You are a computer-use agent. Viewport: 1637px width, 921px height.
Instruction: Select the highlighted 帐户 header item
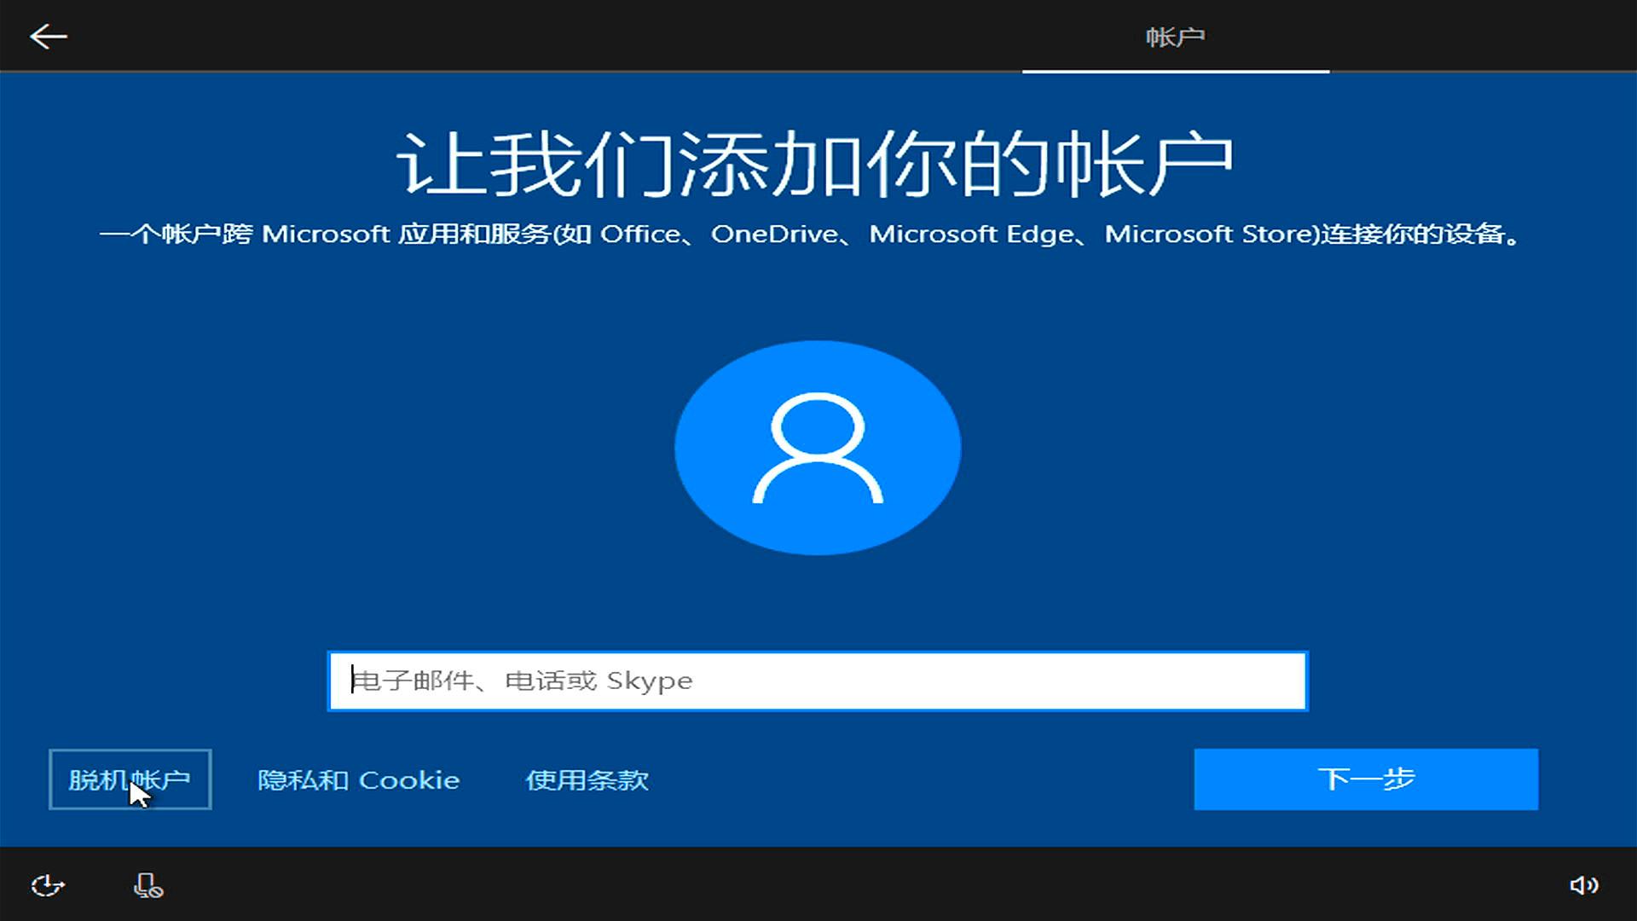tap(1176, 36)
